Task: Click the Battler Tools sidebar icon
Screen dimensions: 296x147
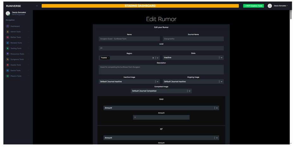Action: click(x=8, y=37)
